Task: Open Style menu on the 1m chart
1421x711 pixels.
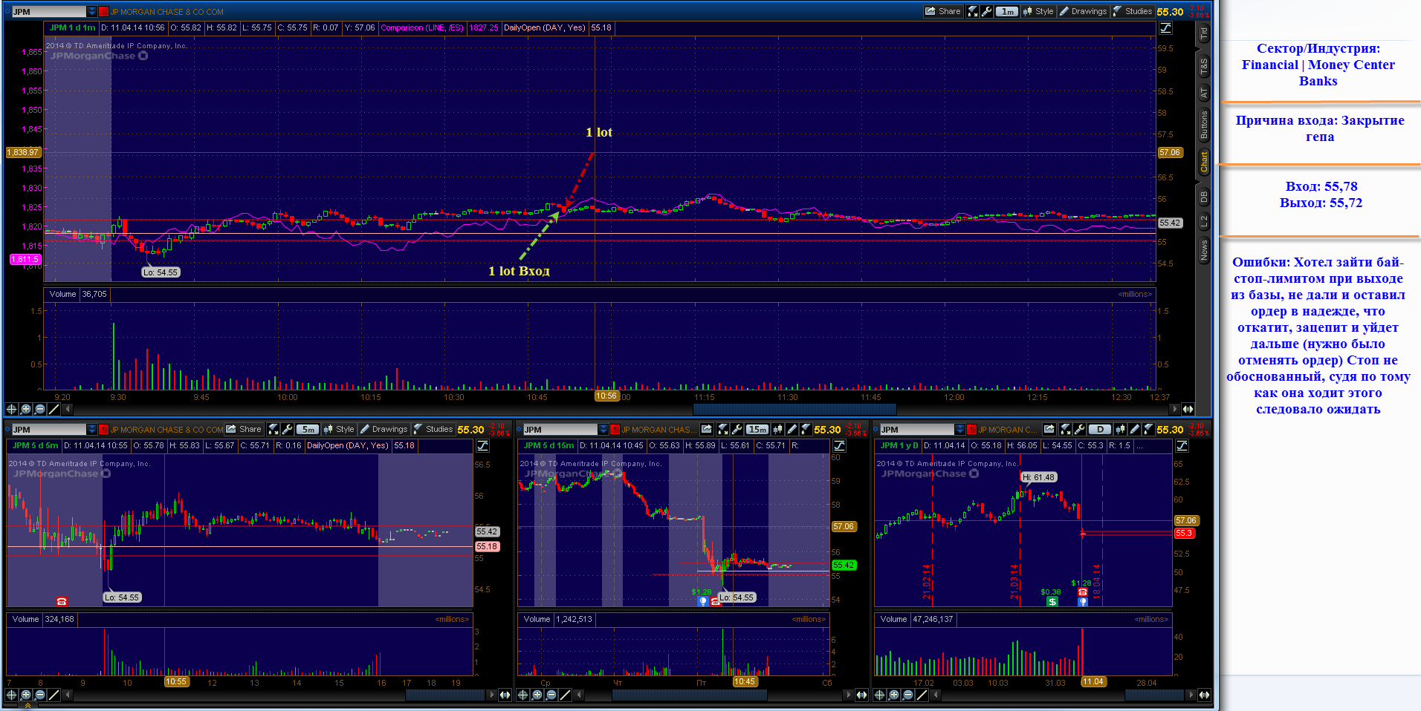Action: coord(1038,11)
